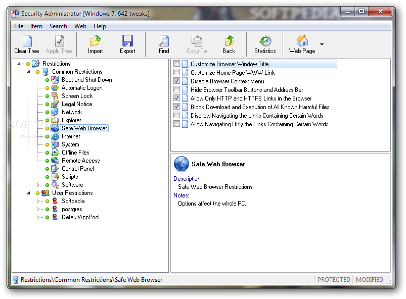The image size is (406, 299).
Task: Select the Software tree icon
Action: point(55,185)
